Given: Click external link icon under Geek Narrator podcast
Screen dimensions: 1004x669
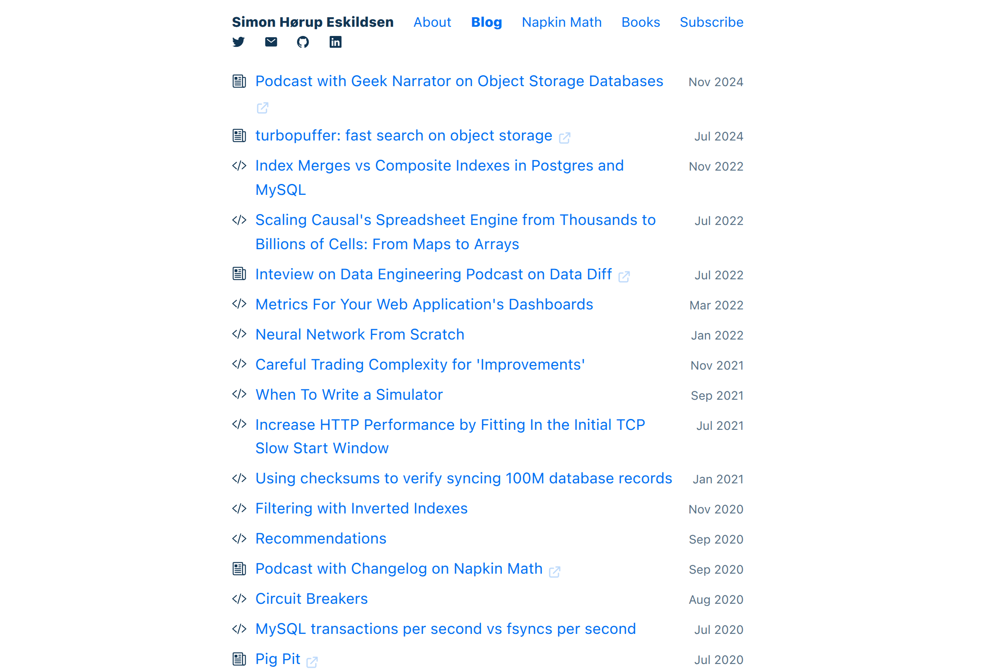Looking at the screenshot, I should [263, 108].
